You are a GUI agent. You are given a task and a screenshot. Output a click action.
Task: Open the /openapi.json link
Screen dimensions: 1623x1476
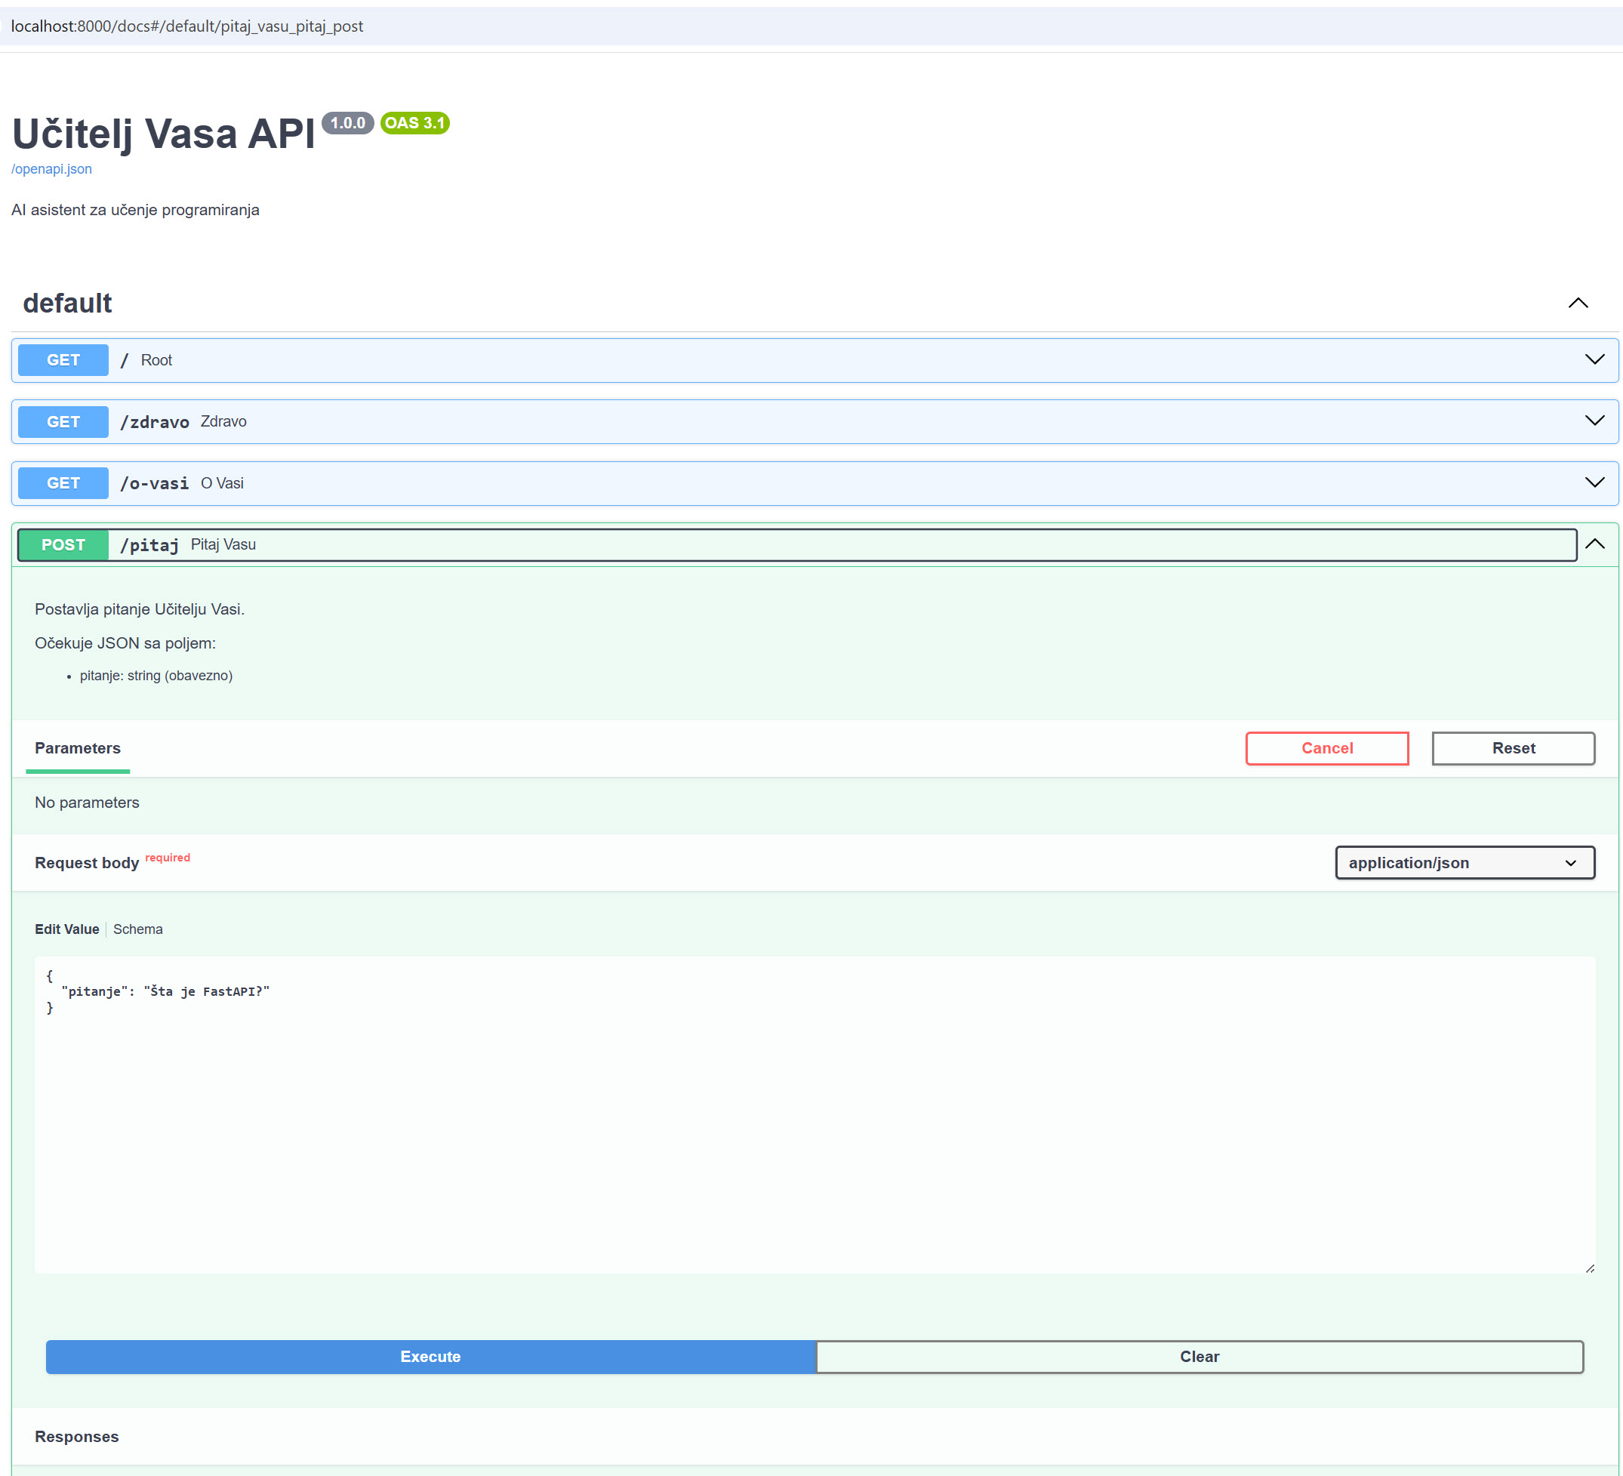tap(51, 169)
